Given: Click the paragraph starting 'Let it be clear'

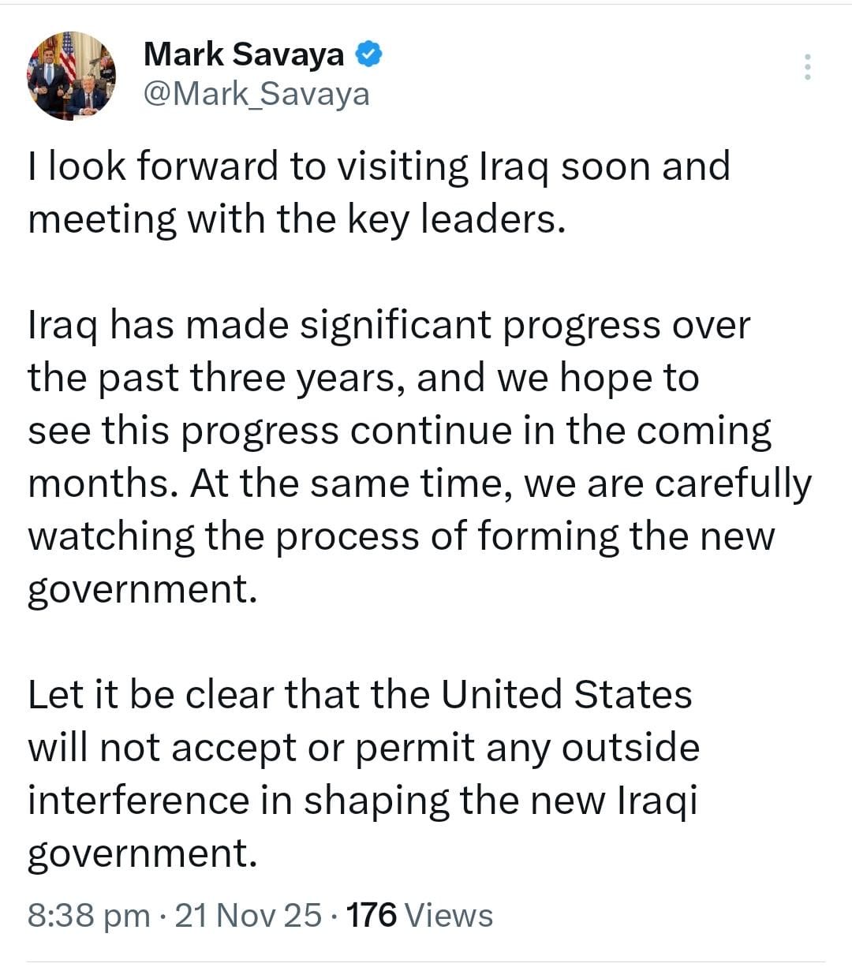Looking at the screenshot, I should click(364, 774).
